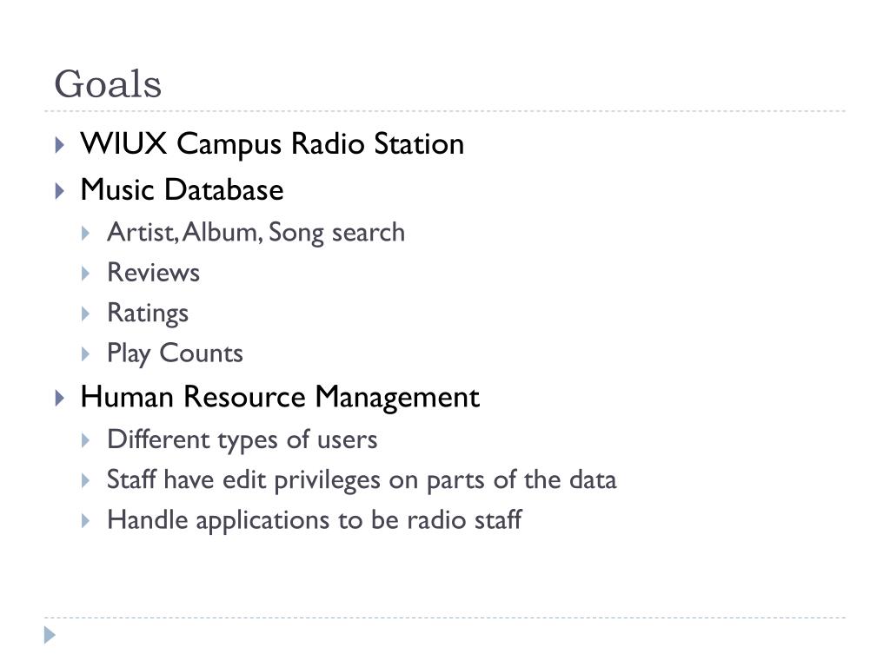Select the "Human Resource Management" heading

click(279, 397)
